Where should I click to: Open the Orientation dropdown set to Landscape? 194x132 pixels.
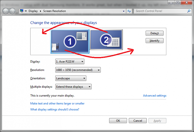click(71, 78)
